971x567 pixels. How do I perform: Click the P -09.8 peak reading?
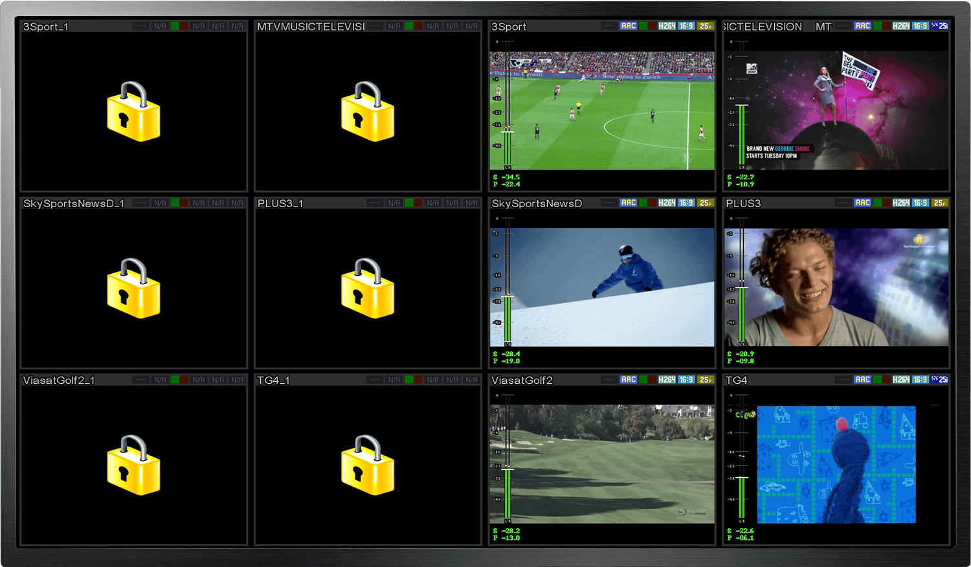click(x=741, y=361)
